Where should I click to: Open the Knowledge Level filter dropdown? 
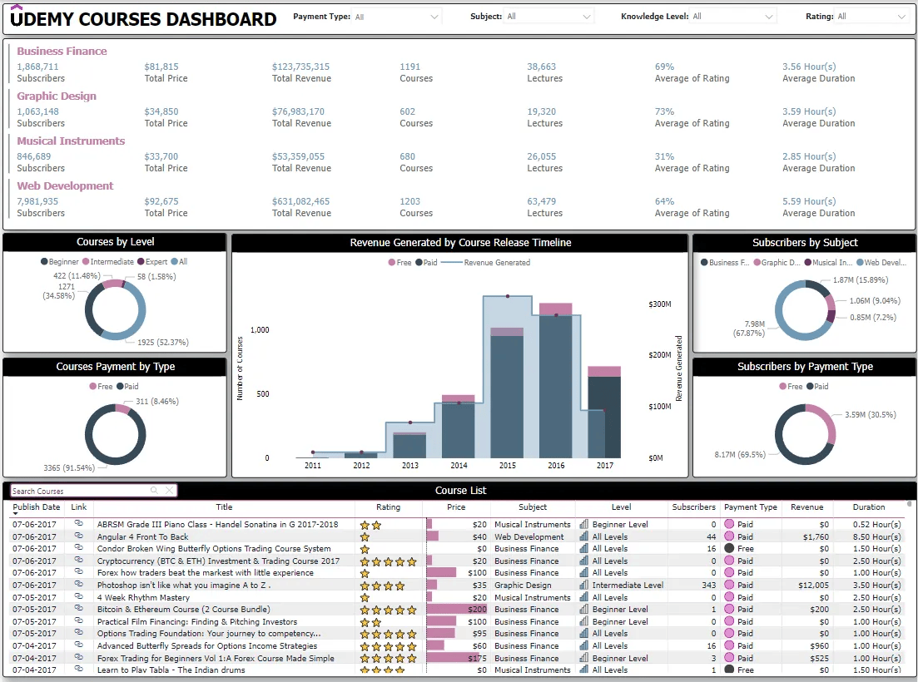[x=732, y=17]
